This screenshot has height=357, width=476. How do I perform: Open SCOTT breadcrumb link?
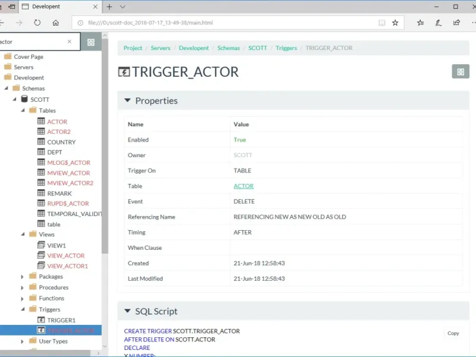click(x=258, y=48)
